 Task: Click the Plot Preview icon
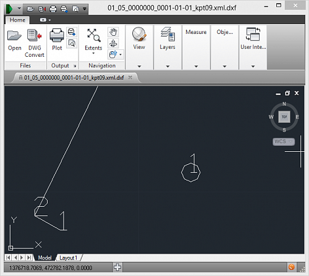tap(72, 43)
